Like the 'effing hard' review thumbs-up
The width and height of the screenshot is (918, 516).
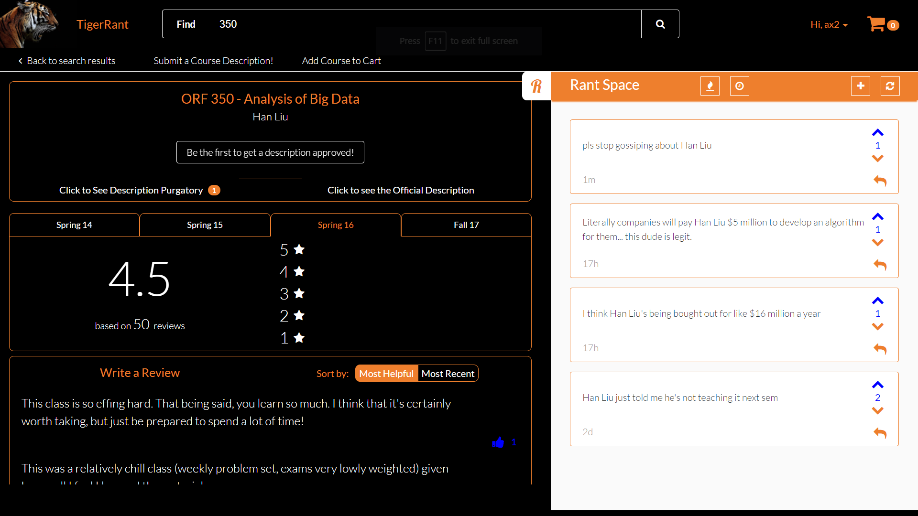[498, 442]
